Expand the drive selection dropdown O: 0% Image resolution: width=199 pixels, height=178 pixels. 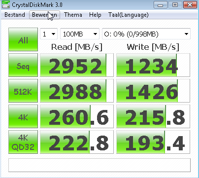146,34
